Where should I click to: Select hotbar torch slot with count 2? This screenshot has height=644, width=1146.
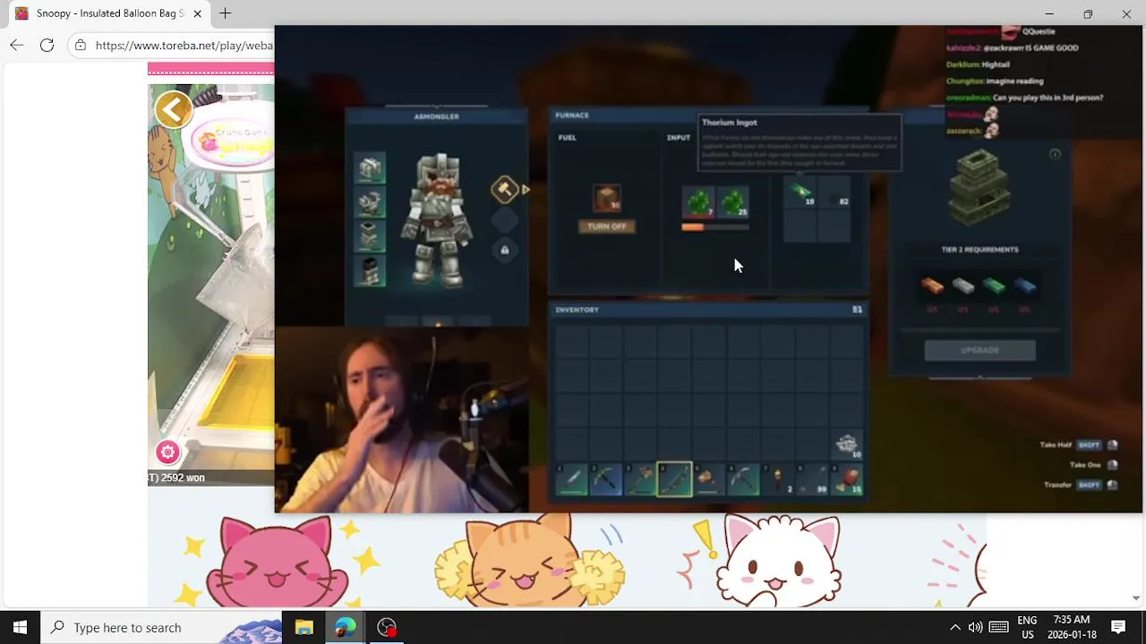[x=778, y=479]
